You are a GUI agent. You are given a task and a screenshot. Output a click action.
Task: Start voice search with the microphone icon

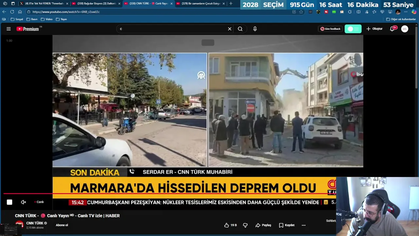[x=255, y=29]
